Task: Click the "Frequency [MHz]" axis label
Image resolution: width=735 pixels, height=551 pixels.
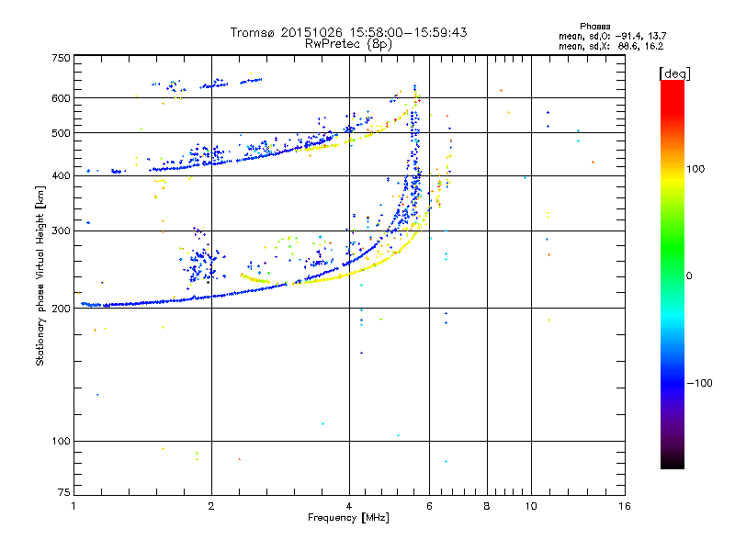Action: tap(348, 518)
